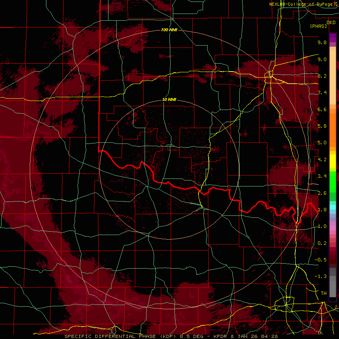
Task: Click the 6.6 scale value label
Action: coord(322,109)
